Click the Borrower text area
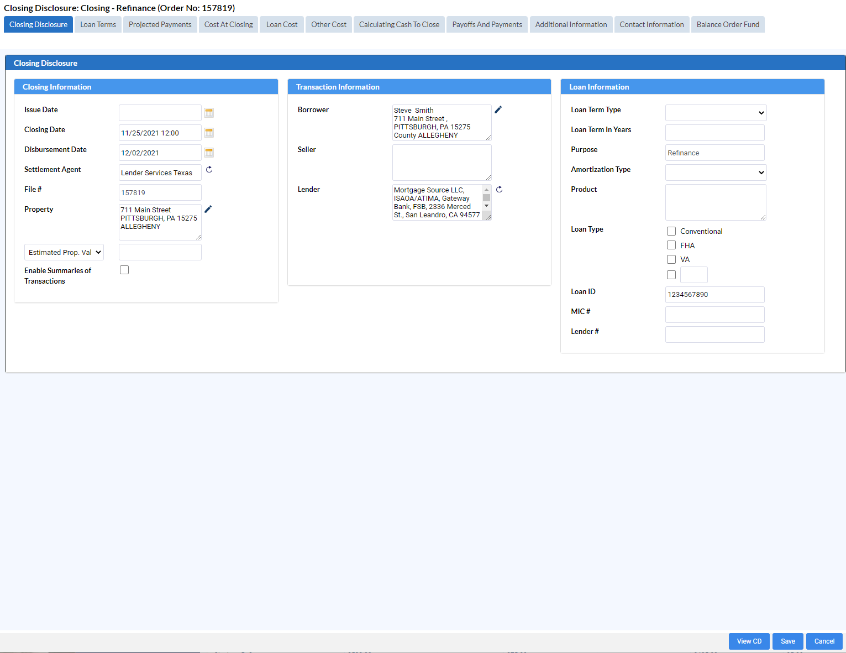Screen dimensions: 846x653 (442, 123)
